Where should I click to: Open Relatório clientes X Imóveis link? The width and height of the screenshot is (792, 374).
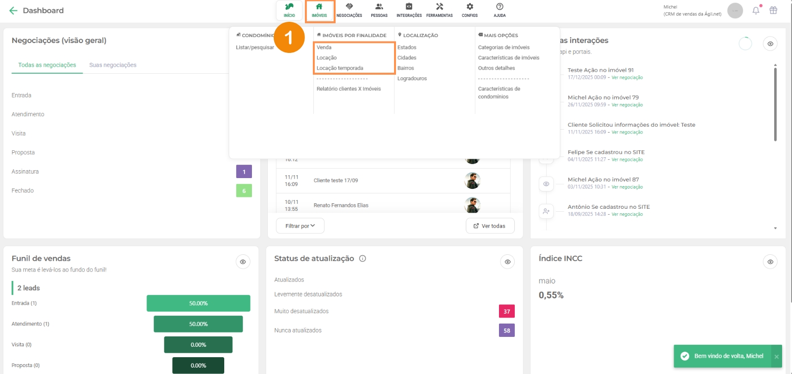(x=348, y=89)
